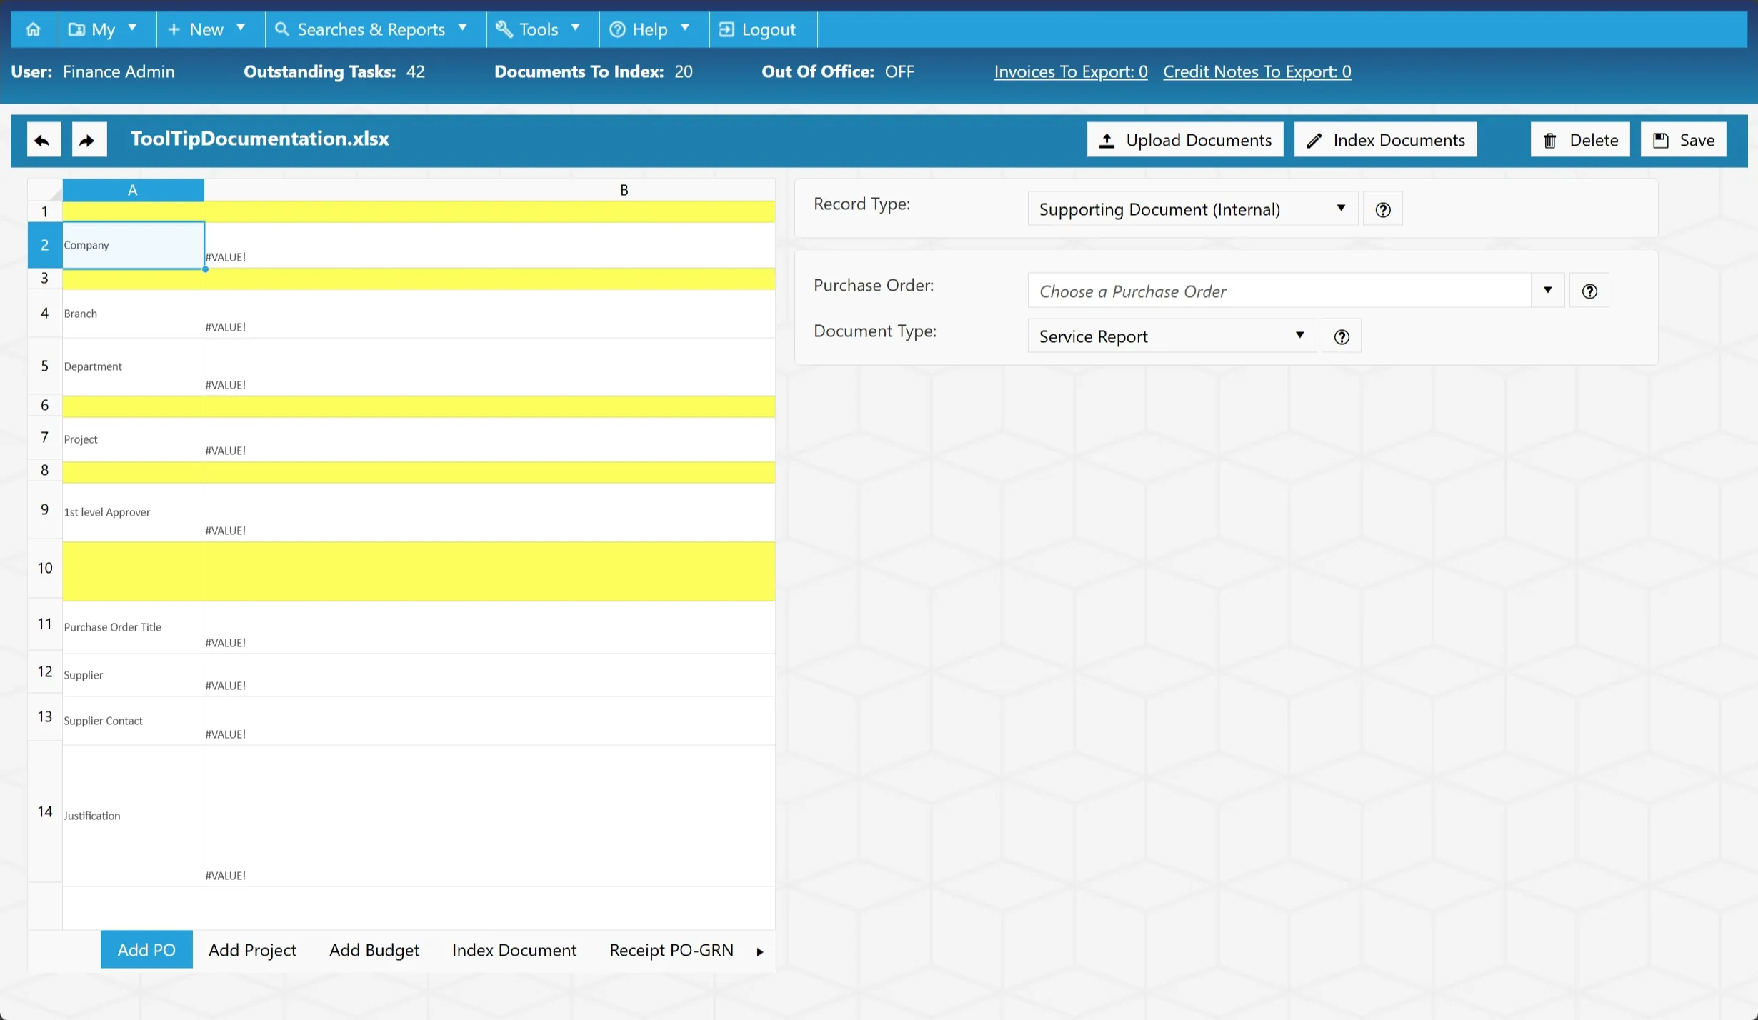This screenshot has height=1020, width=1758.
Task: Open Credit Notes To Export link
Action: click(x=1257, y=72)
